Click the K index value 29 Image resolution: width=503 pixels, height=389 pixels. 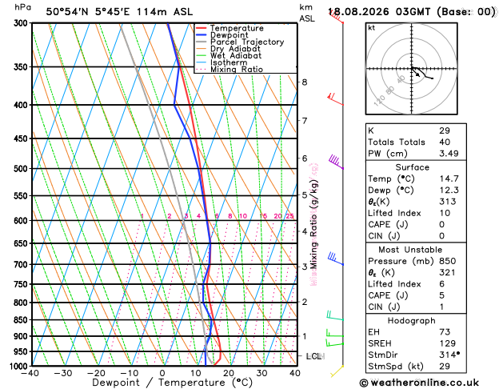coord(445,130)
